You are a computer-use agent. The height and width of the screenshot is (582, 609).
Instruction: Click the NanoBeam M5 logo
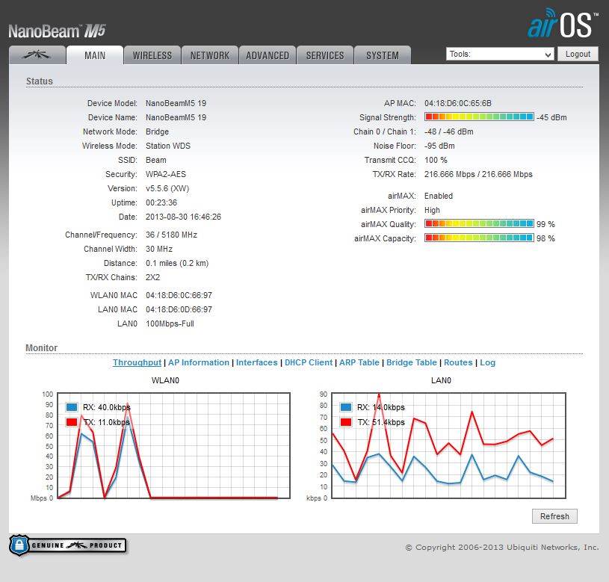pos(57,31)
